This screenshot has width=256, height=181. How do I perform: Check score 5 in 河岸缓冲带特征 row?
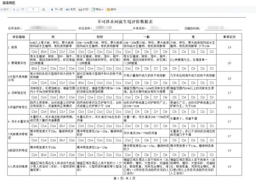(174, 140)
